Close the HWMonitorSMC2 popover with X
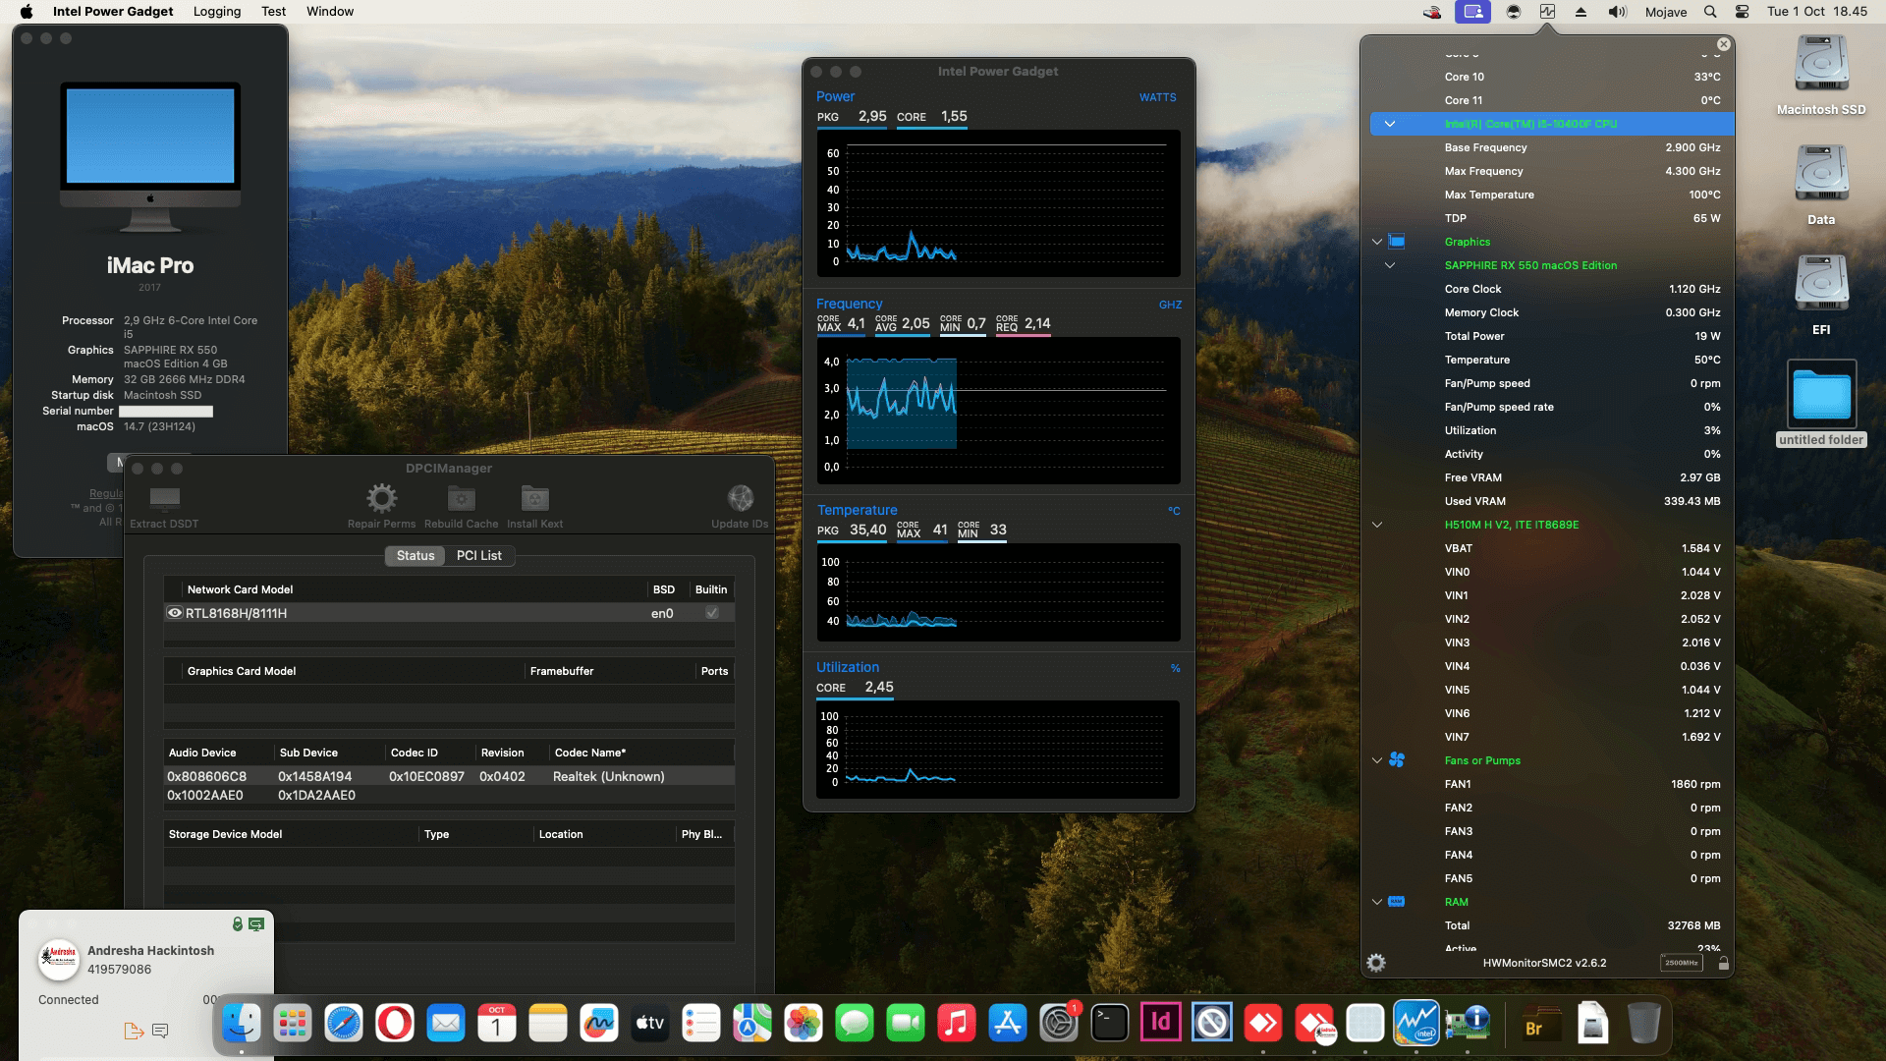Image resolution: width=1886 pixels, height=1061 pixels. coord(1723,44)
